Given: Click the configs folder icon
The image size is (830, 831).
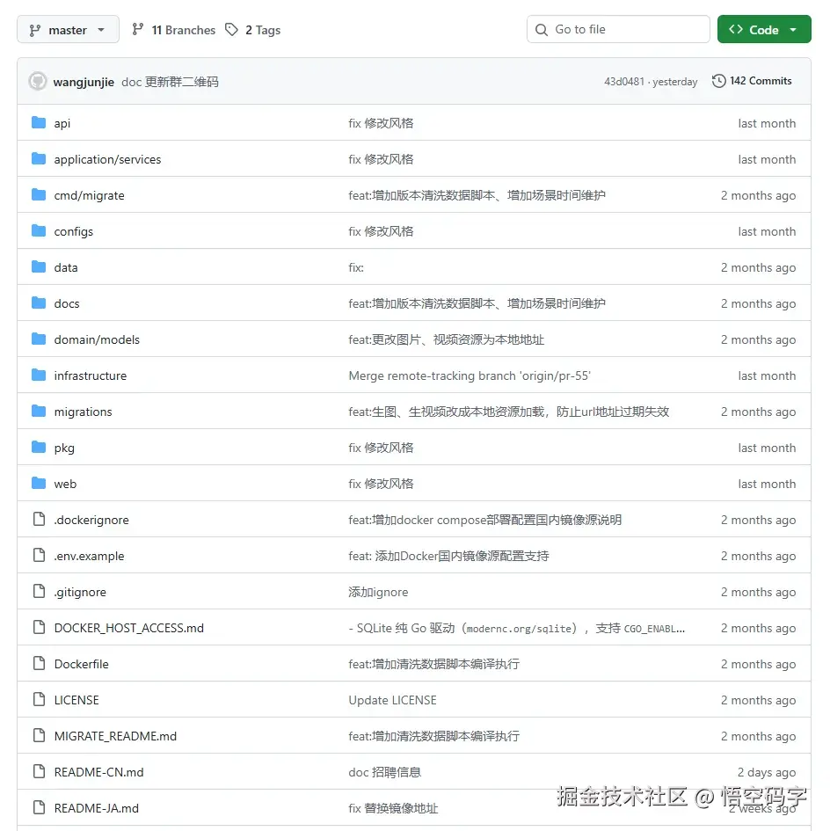Looking at the screenshot, I should [39, 231].
